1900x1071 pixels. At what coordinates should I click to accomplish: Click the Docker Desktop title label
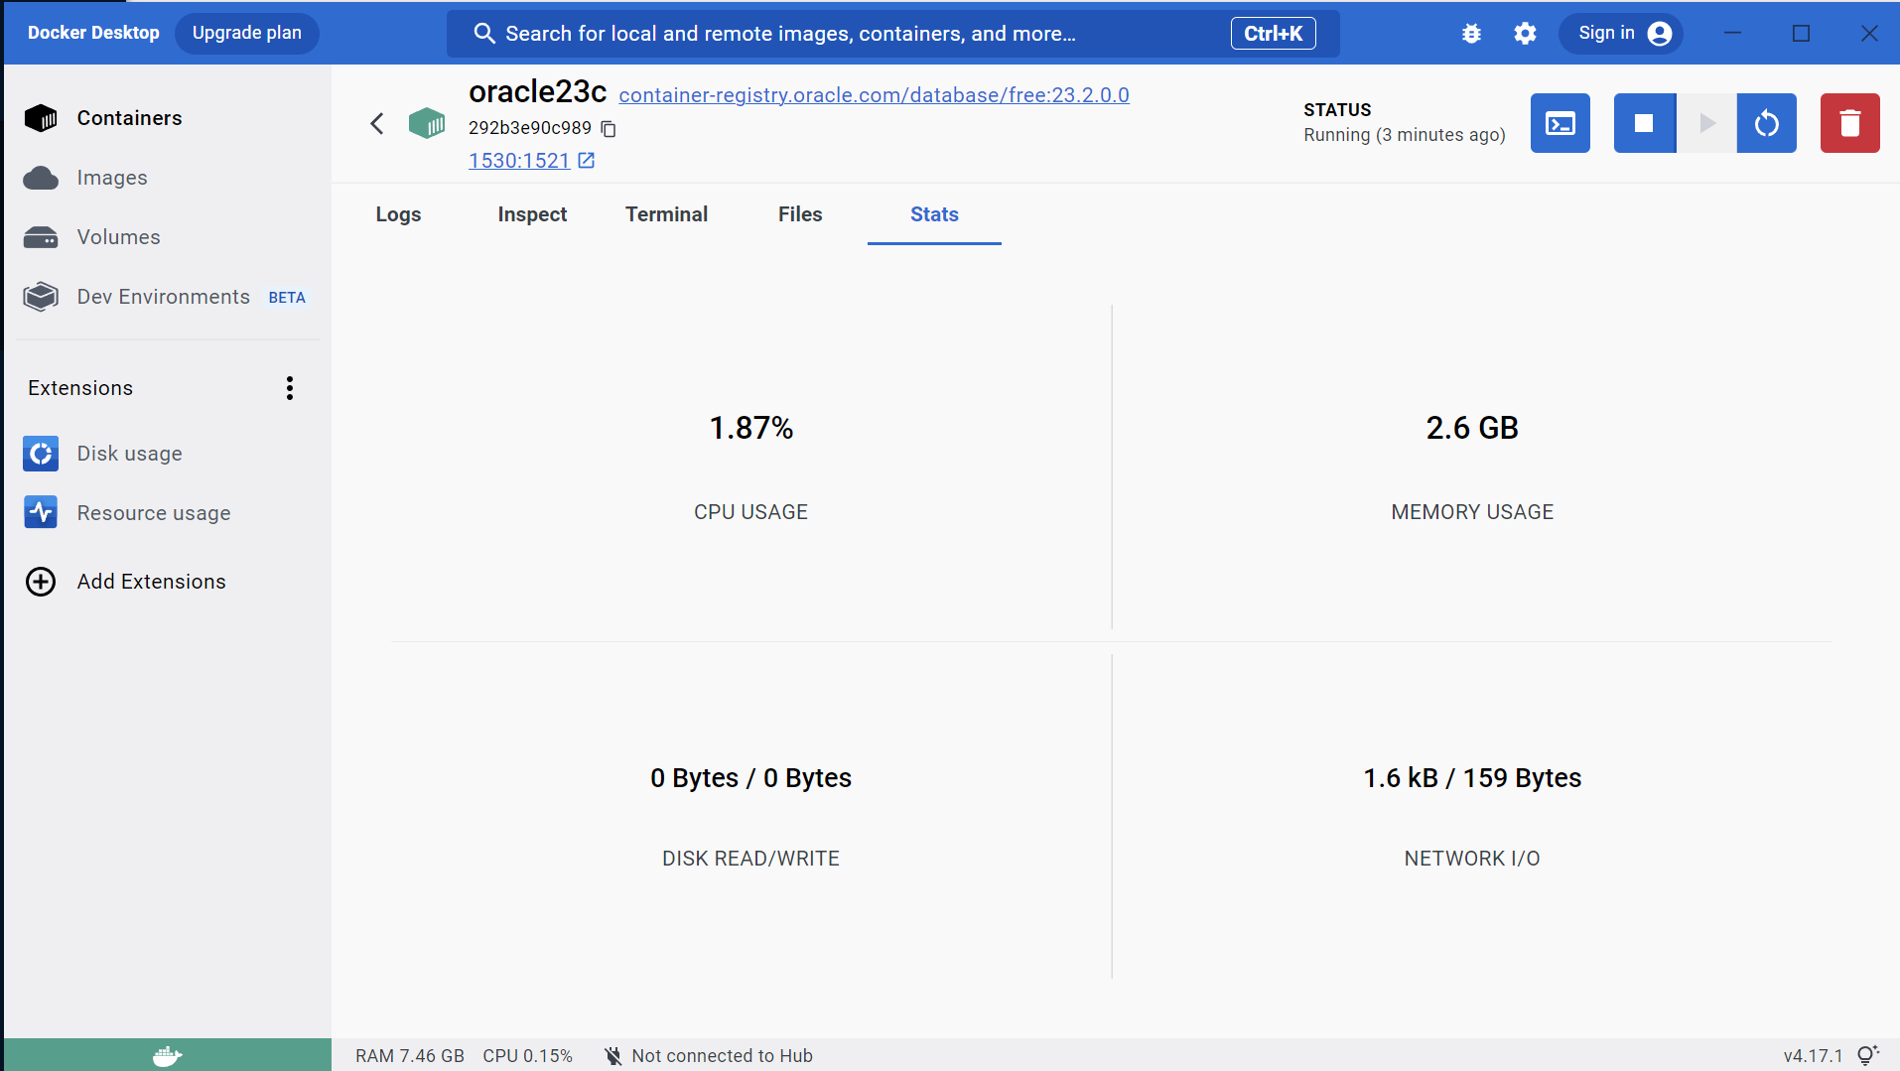coord(93,33)
